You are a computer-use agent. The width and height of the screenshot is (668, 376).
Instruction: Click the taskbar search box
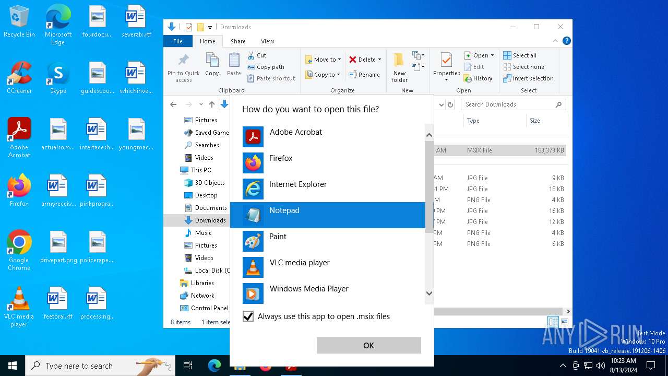pyautogui.click(x=100, y=366)
